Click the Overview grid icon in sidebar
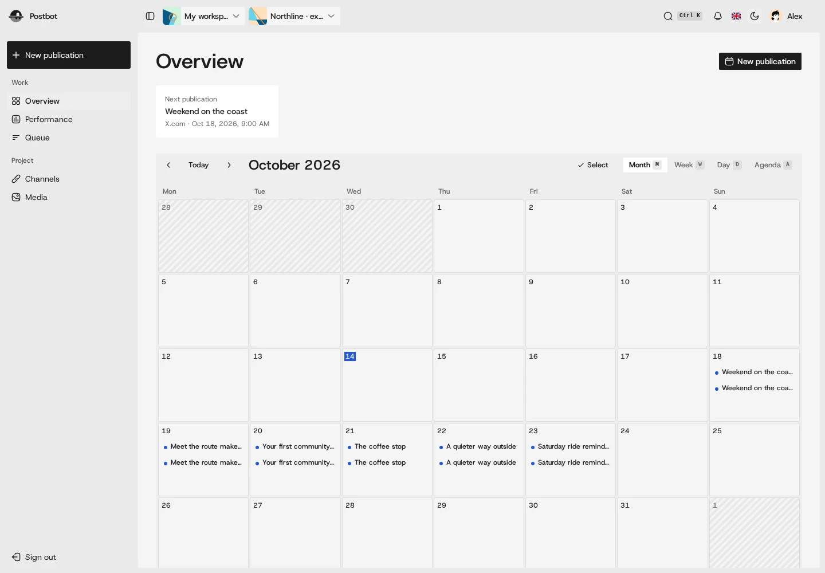825x573 pixels. pyautogui.click(x=16, y=101)
